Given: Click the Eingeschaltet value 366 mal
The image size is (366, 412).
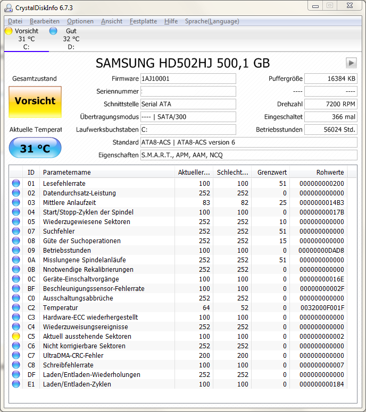Looking at the screenshot, I should coord(331,117).
